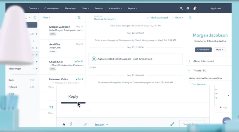Collapse left sidebar with double chevron icon

pos(35,18)
